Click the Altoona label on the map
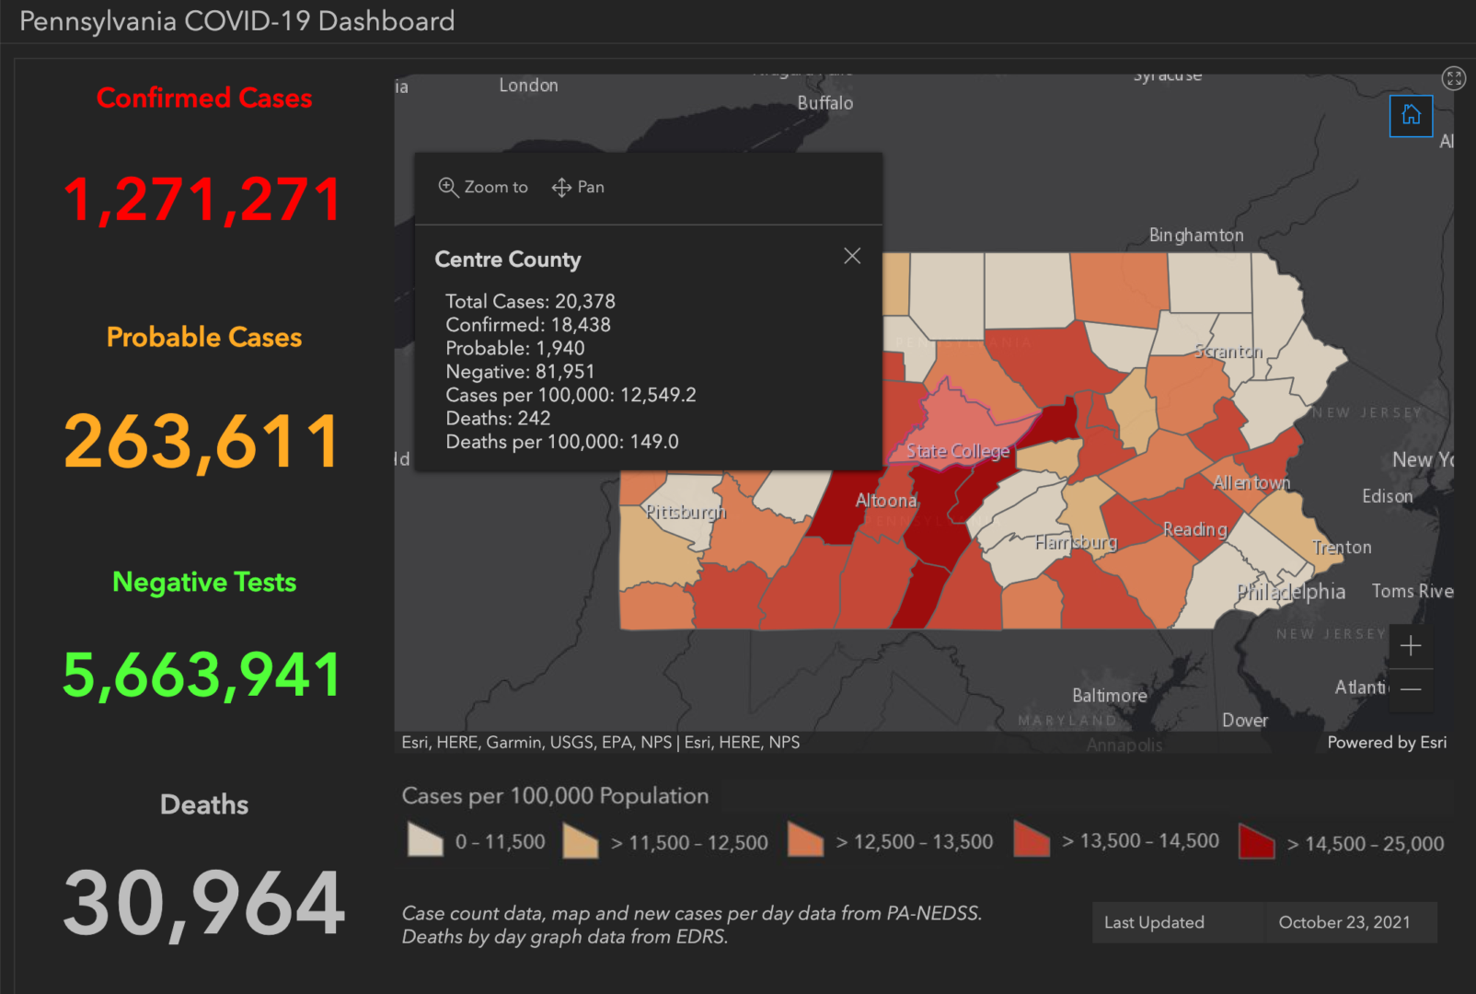 886,500
